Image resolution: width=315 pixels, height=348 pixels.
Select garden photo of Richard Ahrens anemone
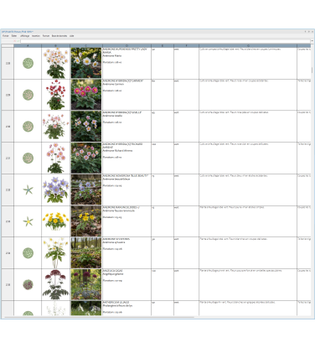(86, 158)
